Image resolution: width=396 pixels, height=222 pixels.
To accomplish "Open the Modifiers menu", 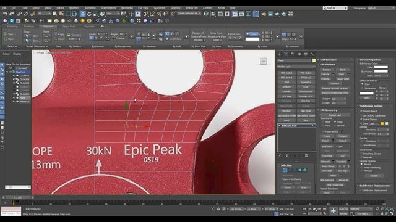I will click(x=74, y=8).
